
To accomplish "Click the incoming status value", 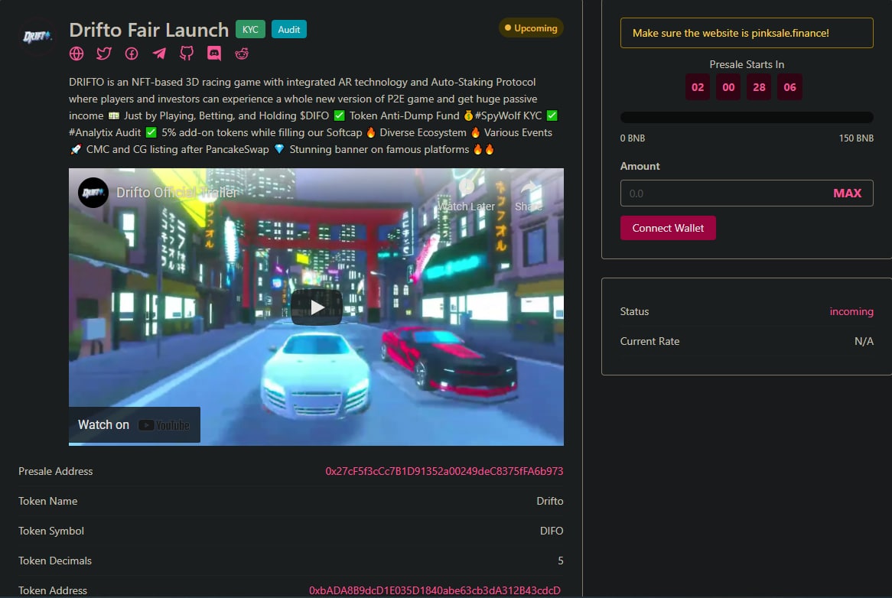I will tap(851, 311).
